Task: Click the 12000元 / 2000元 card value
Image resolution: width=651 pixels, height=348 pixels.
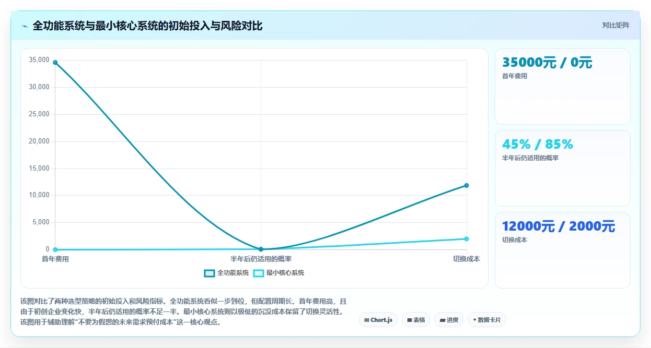Action: pyautogui.click(x=559, y=226)
